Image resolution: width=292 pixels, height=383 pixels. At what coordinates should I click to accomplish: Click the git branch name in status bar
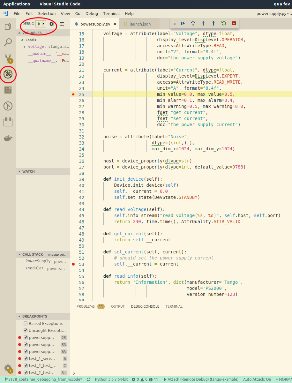click(x=43, y=379)
